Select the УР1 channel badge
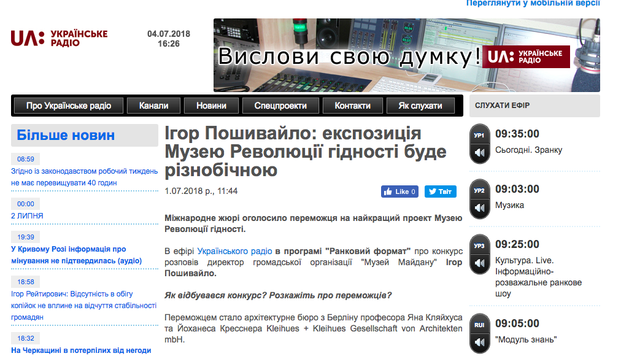This screenshot has height=356, width=629. (x=479, y=136)
